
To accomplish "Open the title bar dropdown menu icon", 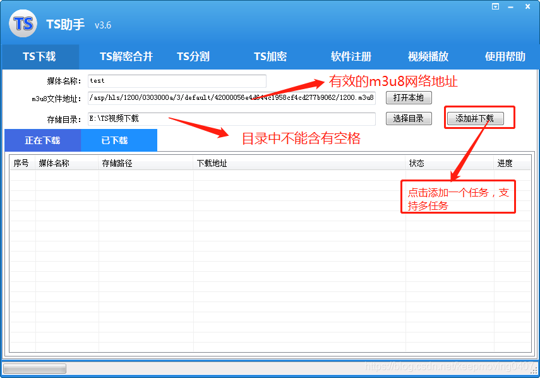I will 495,6.
